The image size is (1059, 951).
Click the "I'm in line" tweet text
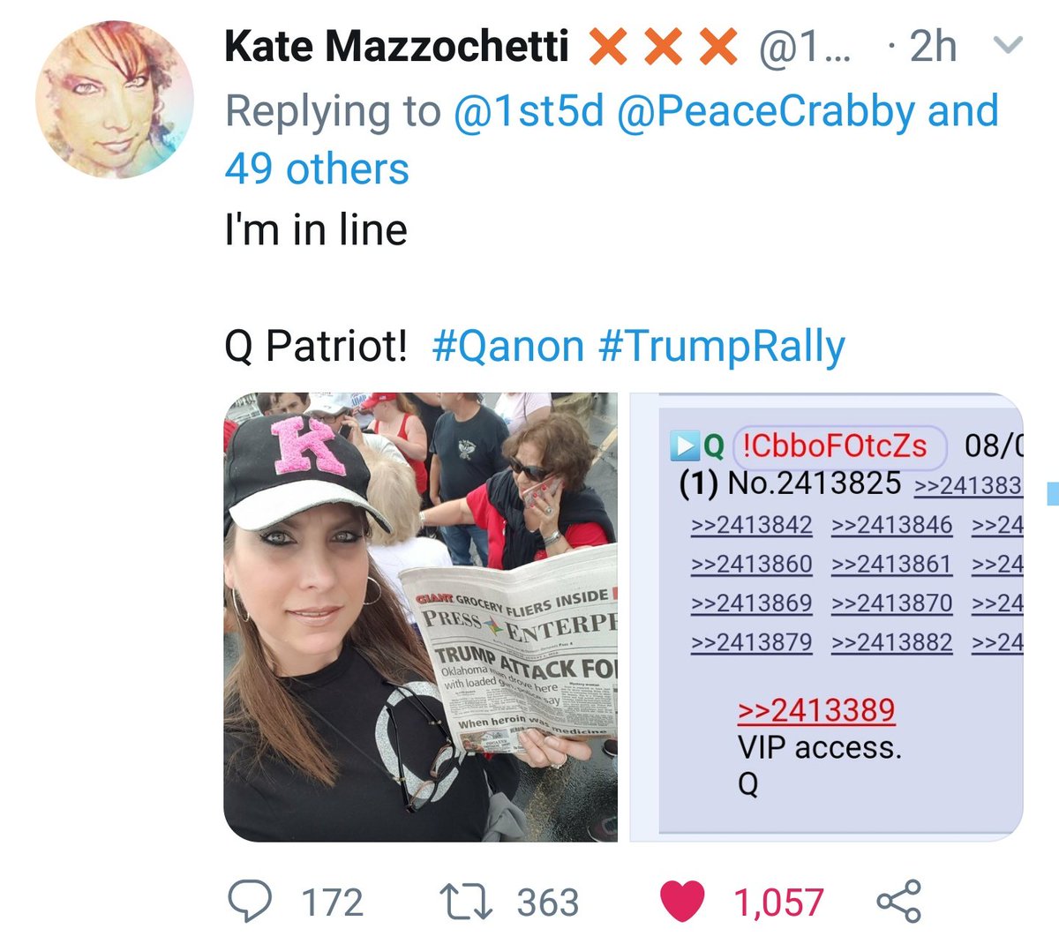(316, 230)
